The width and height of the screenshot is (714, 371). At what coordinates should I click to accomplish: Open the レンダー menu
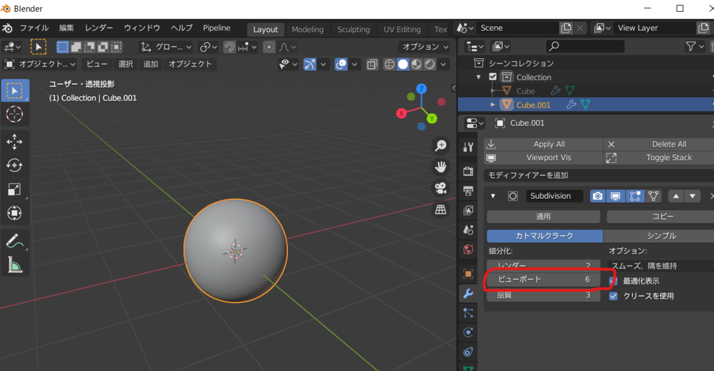[99, 28]
